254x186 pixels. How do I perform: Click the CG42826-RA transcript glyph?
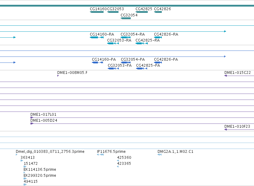[x=158, y=37]
